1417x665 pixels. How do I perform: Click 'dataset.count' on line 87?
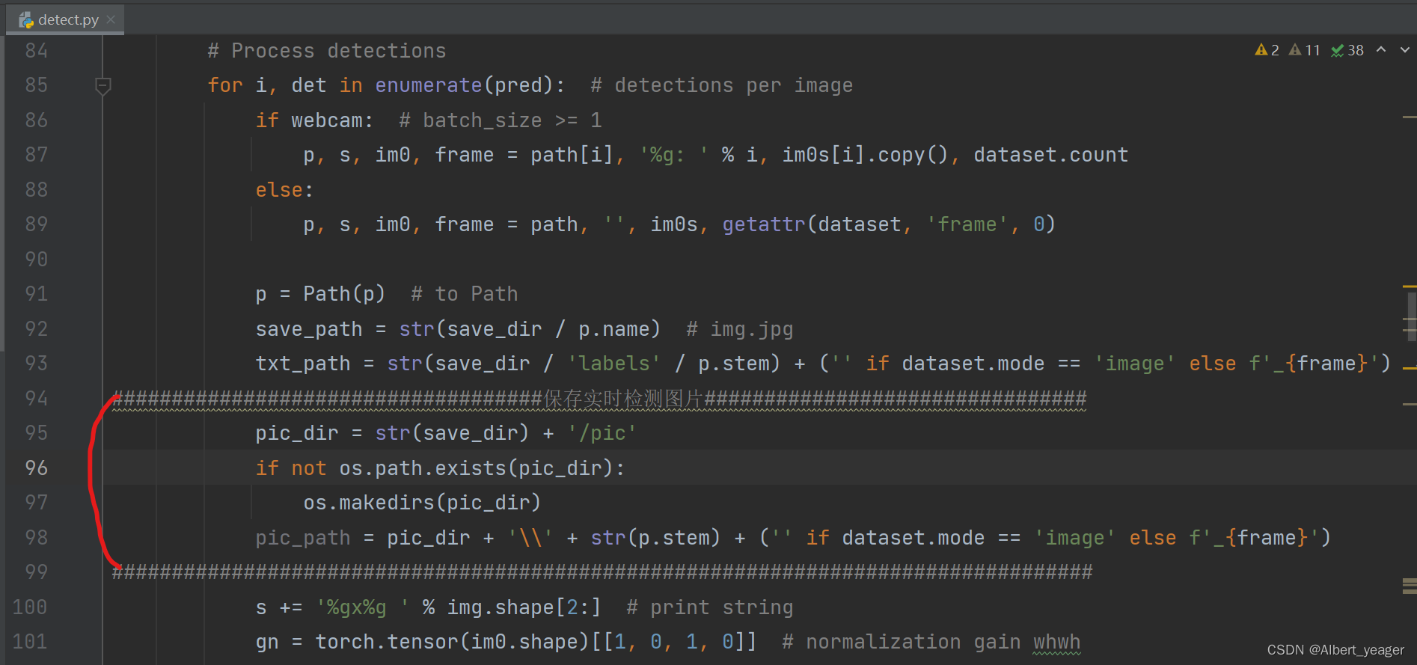click(x=1050, y=155)
